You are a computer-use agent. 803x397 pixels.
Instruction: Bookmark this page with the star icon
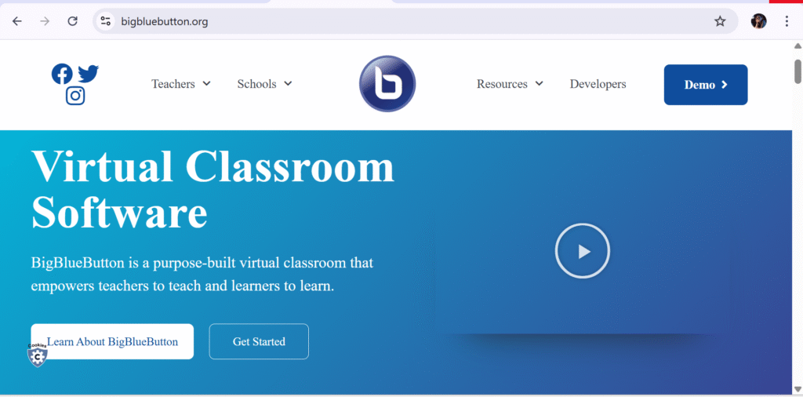[720, 21]
